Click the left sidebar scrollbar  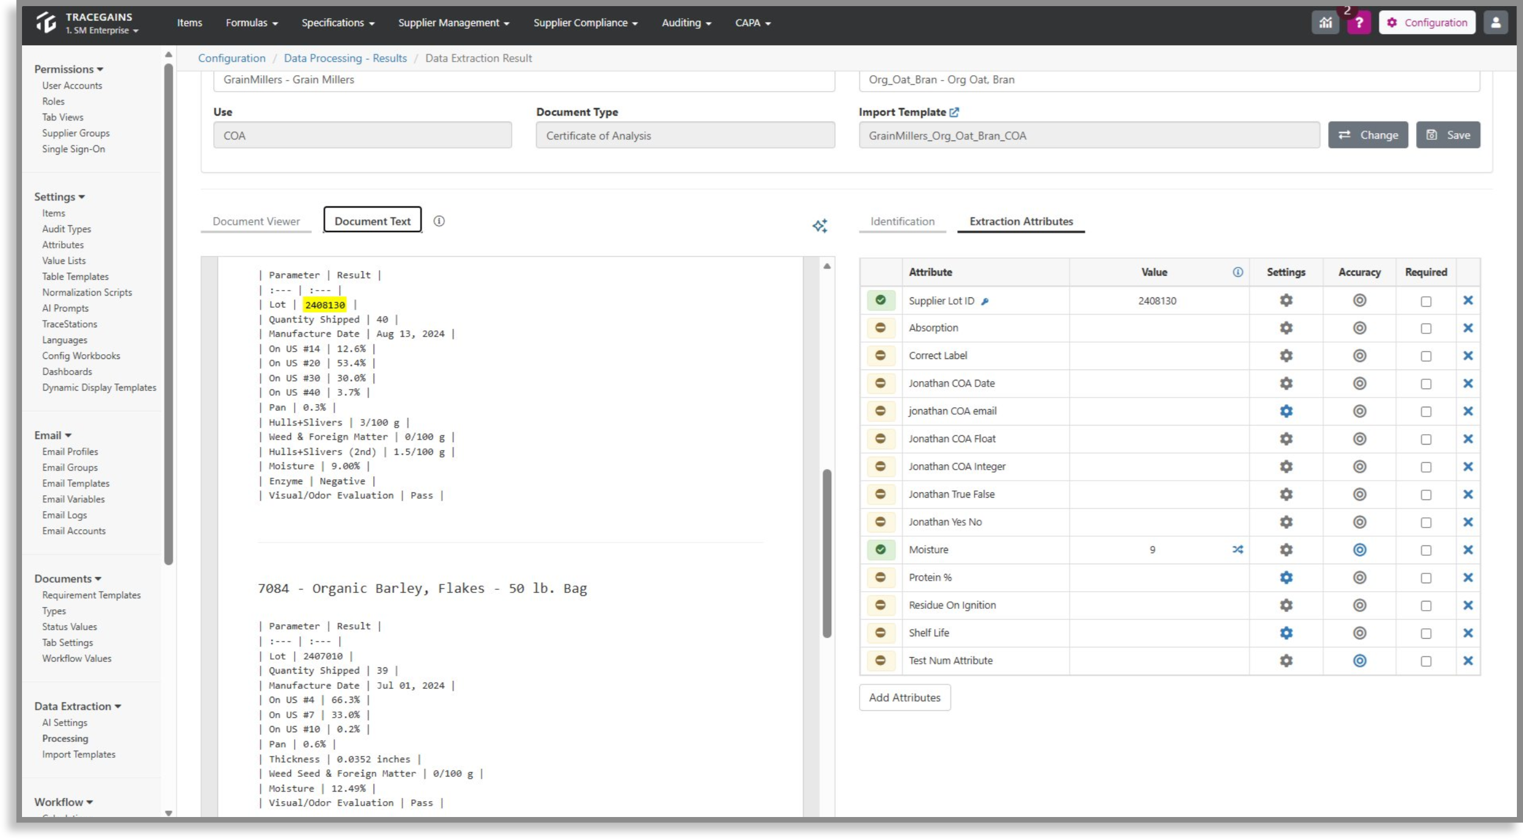169,314
